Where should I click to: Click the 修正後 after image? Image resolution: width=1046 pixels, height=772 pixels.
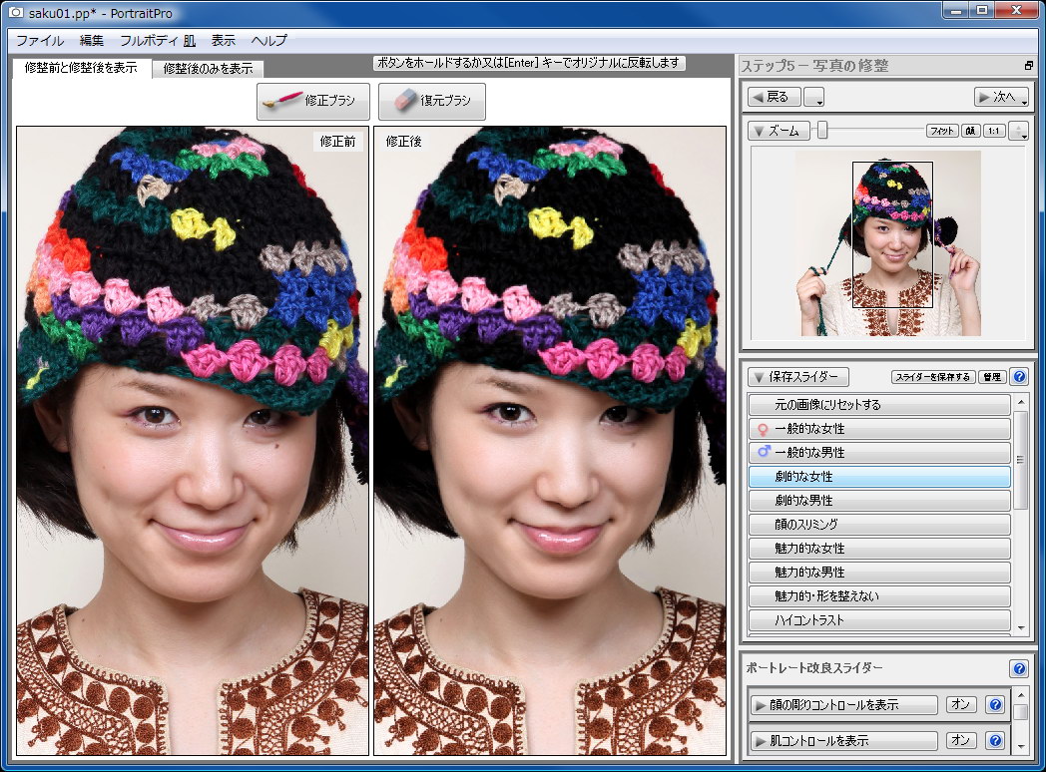coord(550,441)
